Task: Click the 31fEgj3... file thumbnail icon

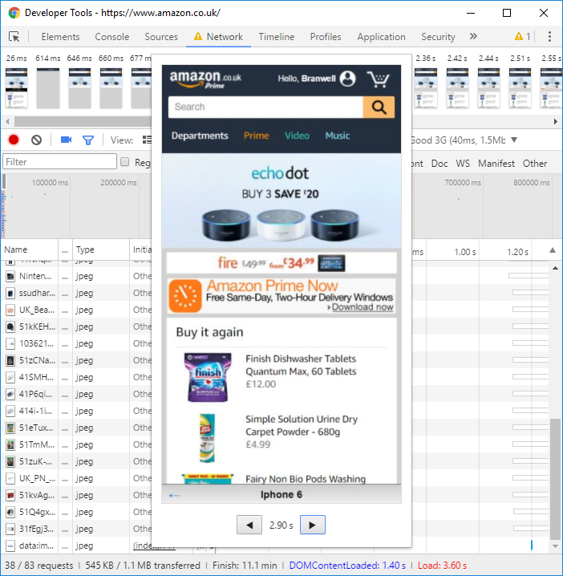Action: pyautogui.click(x=10, y=529)
